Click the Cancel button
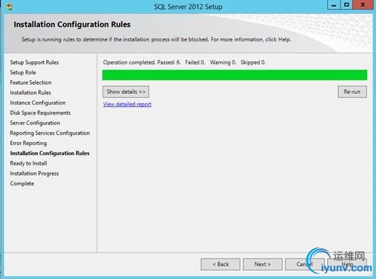The image size is (376, 279). pos(305,264)
